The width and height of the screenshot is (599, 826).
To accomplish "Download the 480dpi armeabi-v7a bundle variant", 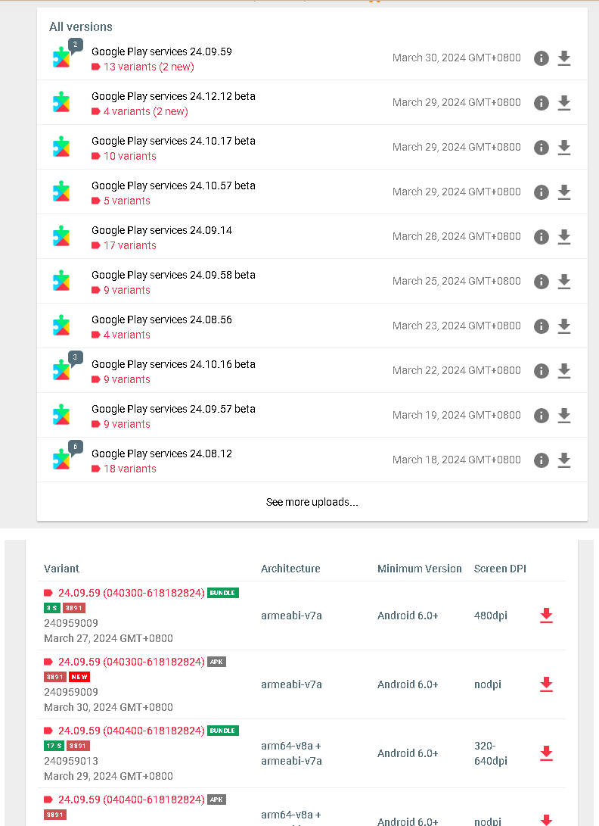I will coord(546,616).
